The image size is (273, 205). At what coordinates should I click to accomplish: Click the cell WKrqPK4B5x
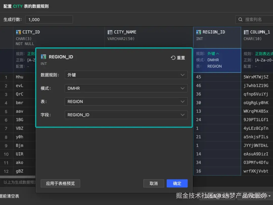(x=257, y=111)
